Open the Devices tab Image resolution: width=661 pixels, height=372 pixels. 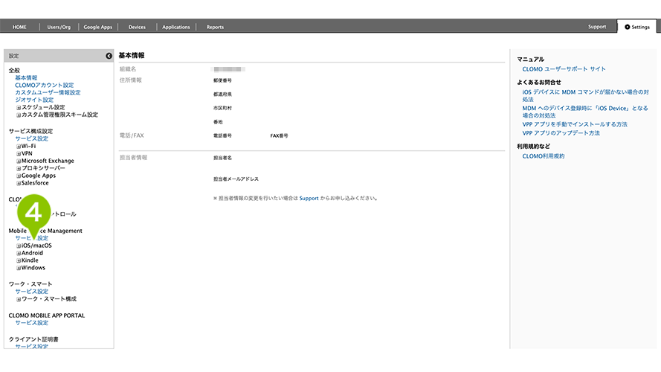[137, 27]
